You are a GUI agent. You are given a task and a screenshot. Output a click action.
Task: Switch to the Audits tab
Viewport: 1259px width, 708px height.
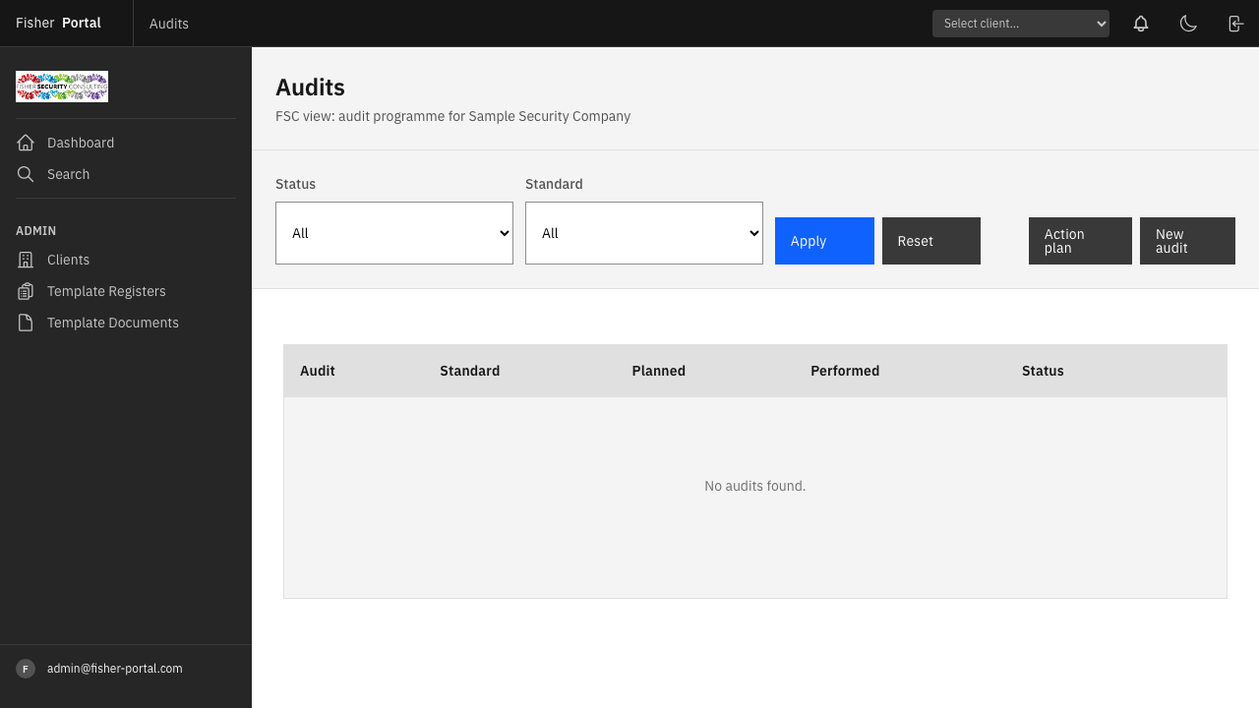(168, 23)
